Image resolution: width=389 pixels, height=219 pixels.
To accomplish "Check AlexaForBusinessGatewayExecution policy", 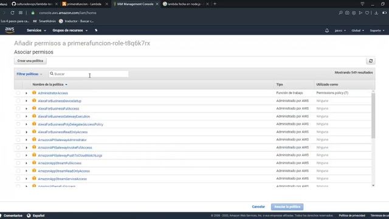I will [18, 116].
